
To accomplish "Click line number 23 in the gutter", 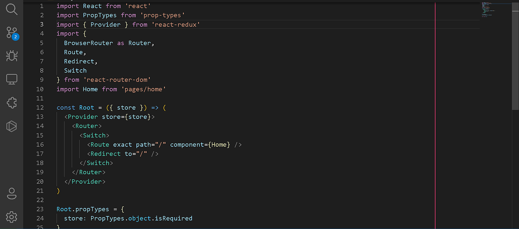I will [x=40, y=209].
